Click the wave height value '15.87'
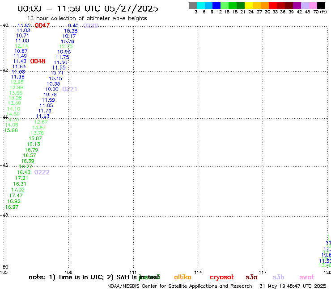331x290 pixels. tap(35, 138)
